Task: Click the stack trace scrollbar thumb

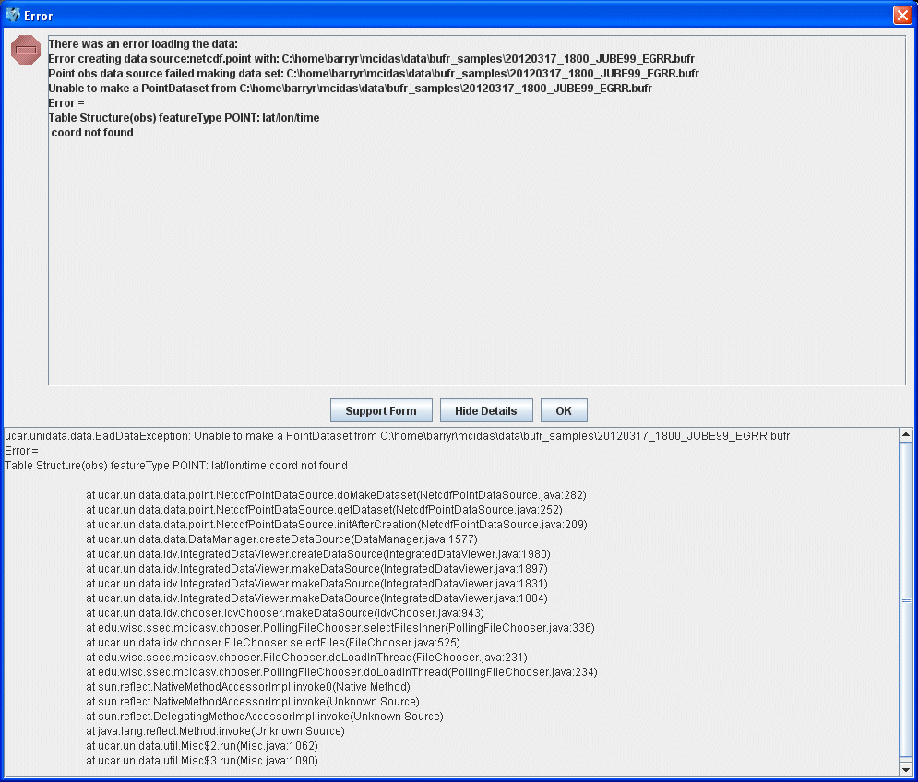Action: coord(906,599)
